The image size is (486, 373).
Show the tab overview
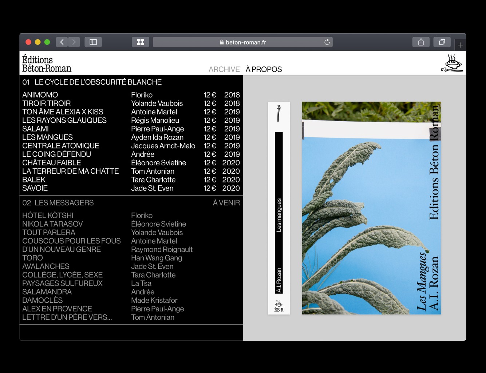tap(442, 42)
